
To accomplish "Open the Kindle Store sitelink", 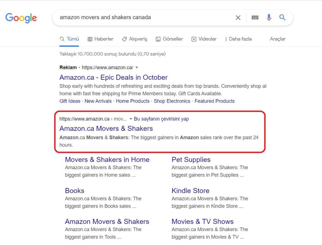I will (190, 191).
